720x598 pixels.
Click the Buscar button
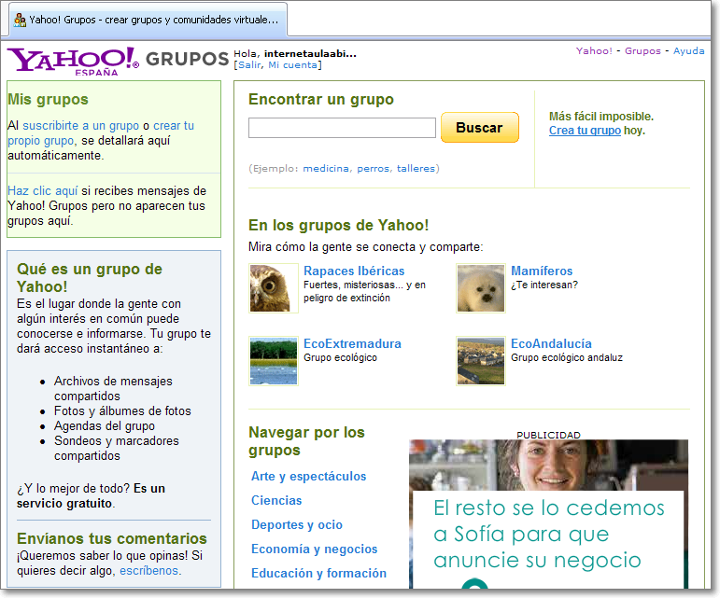point(480,128)
